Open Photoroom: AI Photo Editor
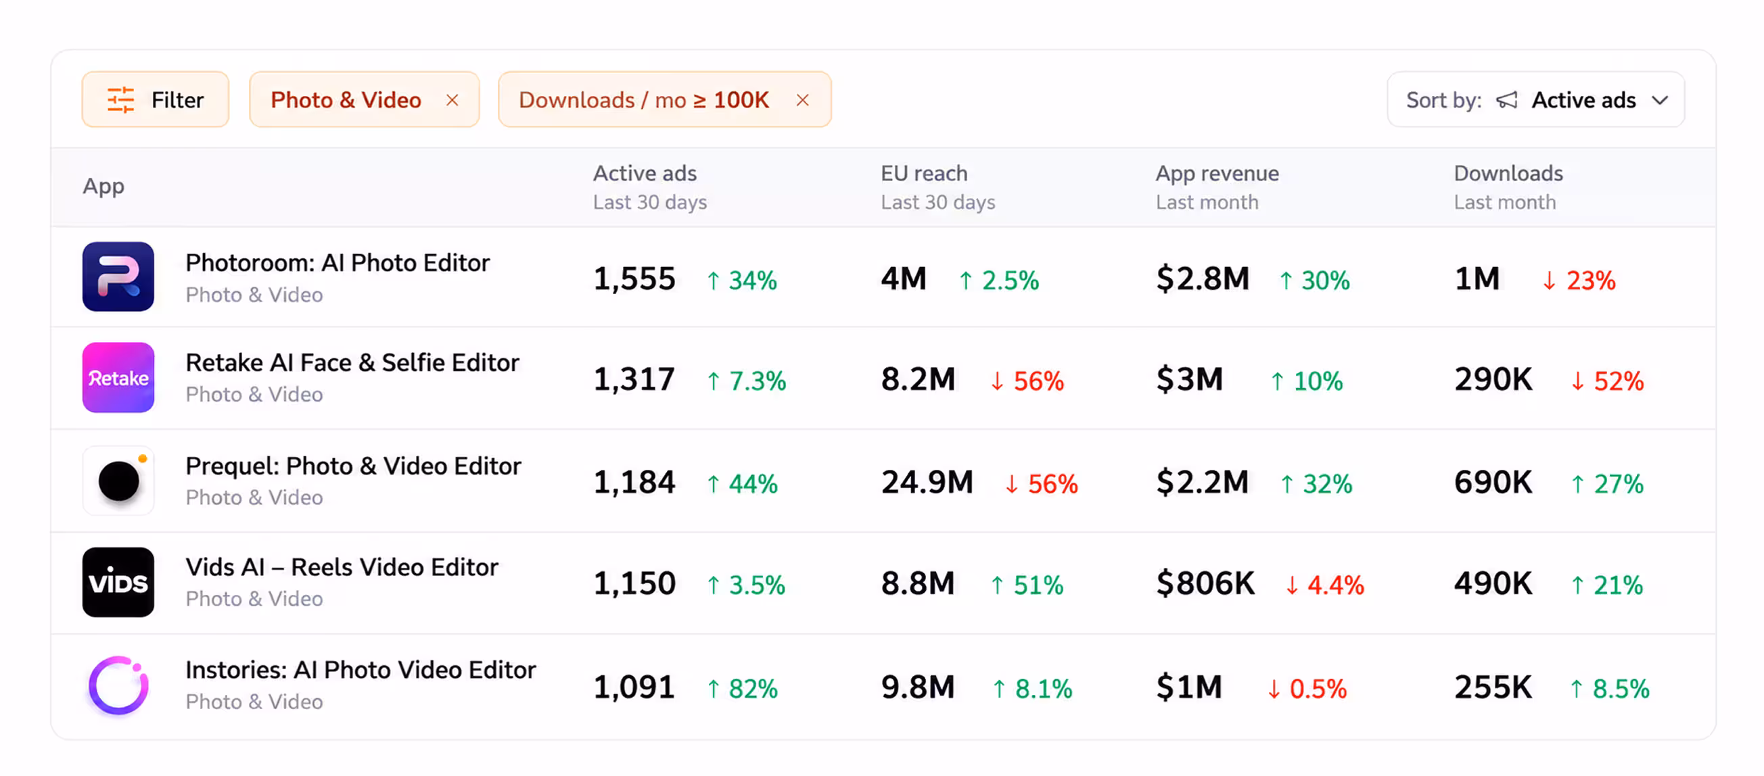Image resolution: width=1764 pixels, height=776 pixels. click(x=338, y=263)
